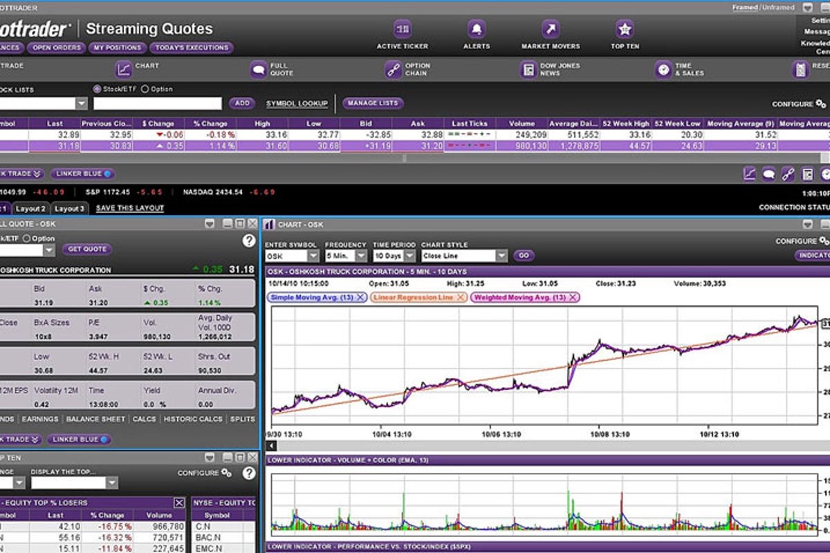Switch to Unframed mode
Image resolution: width=830 pixels, height=553 pixels.
[777, 8]
